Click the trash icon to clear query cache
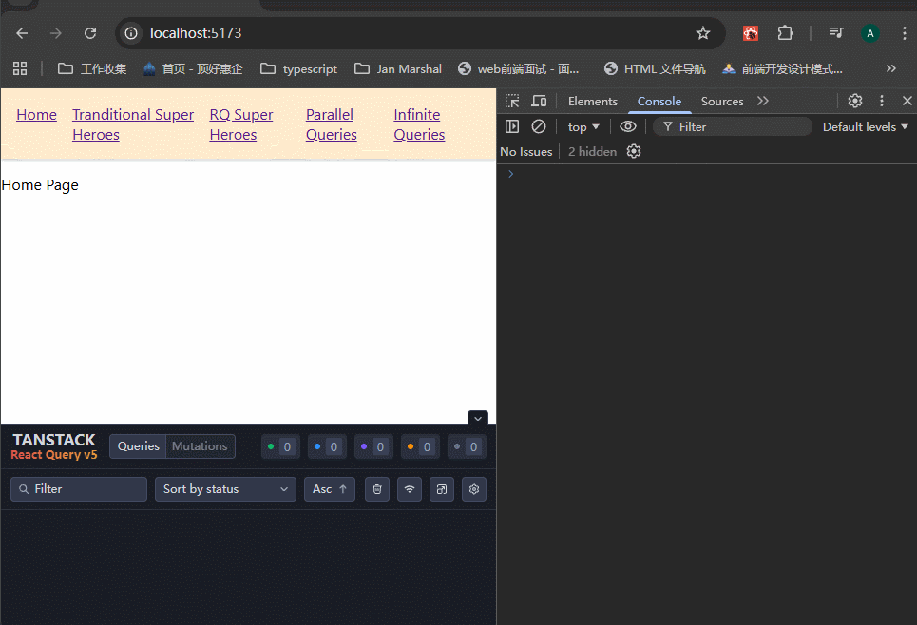 (377, 489)
